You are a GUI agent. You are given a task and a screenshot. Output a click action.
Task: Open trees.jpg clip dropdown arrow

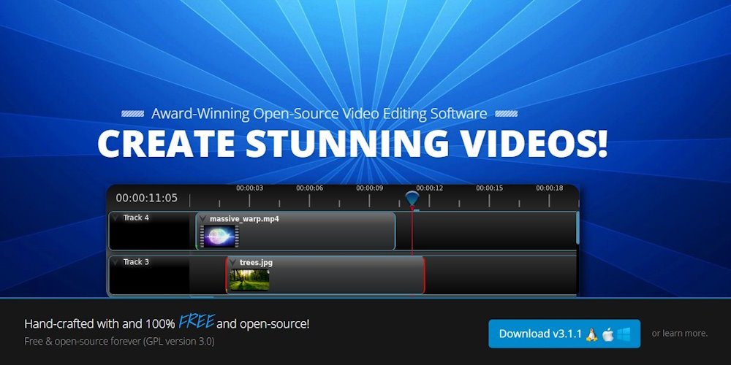[x=232, y=263]
